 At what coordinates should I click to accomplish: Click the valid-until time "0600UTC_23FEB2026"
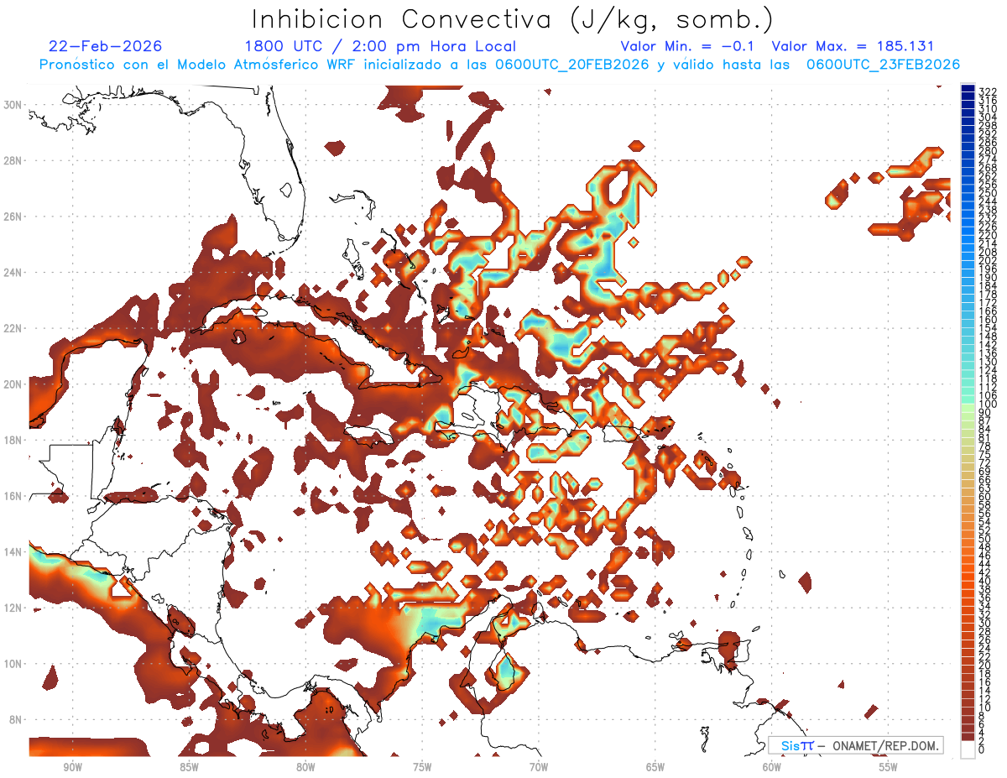click(x=883, y=65)
